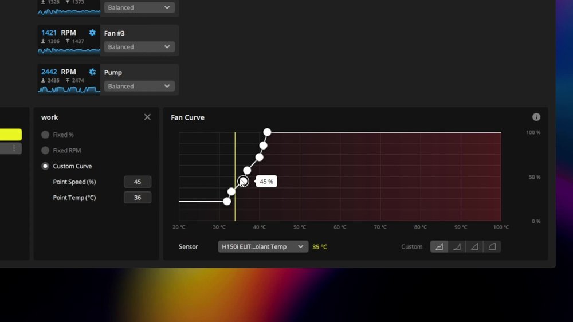This screenshot has width=573, height=322.
Task: Open the three-dot menu on gray tile
Action: click(14, 148)
